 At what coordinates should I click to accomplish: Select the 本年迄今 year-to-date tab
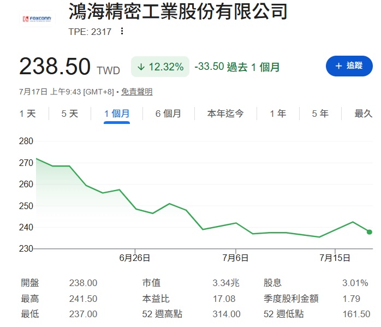click(x=225, y=114)
